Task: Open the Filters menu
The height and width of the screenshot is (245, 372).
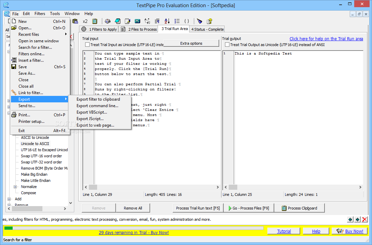Action: click(40, 14)
